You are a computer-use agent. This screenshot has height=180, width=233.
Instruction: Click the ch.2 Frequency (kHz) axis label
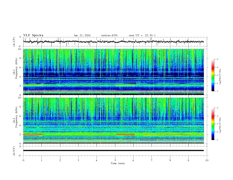pyautogui.click(x=15, y=117)
